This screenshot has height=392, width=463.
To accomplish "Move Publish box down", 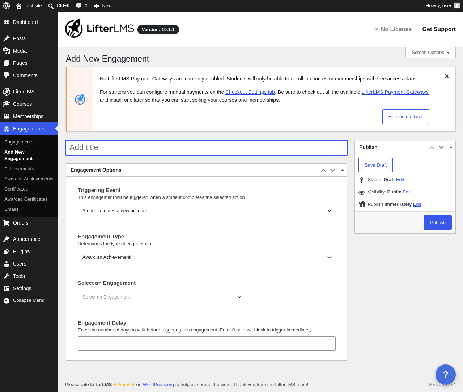I will coord(441,147).
